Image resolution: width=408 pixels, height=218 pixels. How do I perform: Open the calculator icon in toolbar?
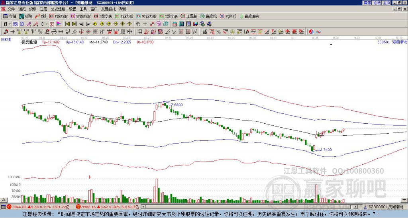tap(181, 24)
